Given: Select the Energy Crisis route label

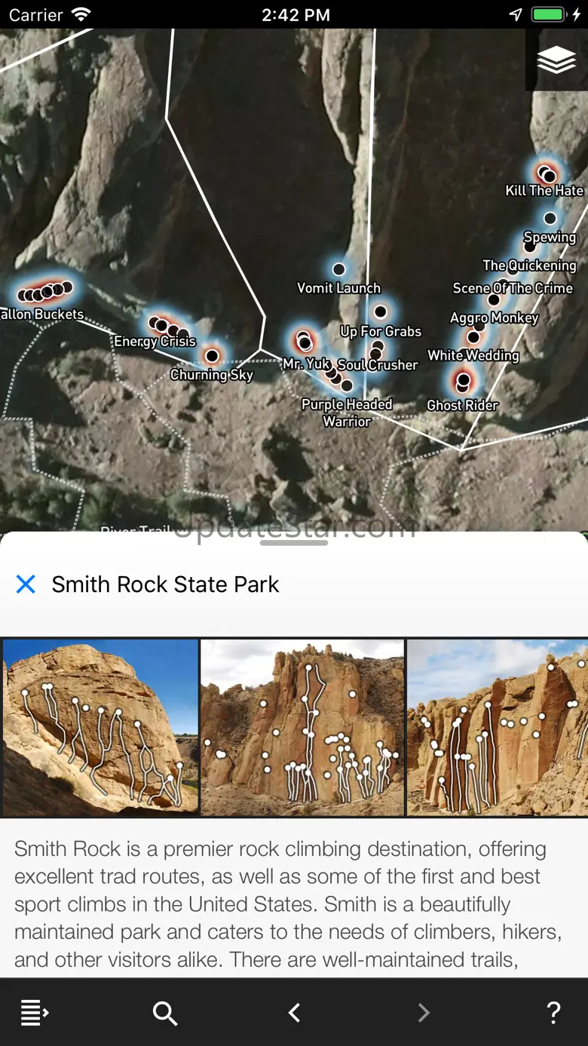Looking at the screenshot, I should 155,342.
